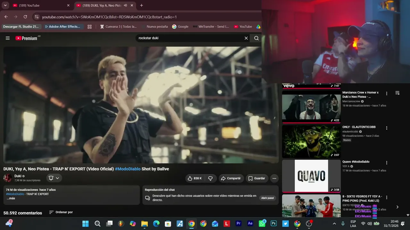Open options for Marcianos Crew video
The image size is (410, 230).
(x=387, y=94)
